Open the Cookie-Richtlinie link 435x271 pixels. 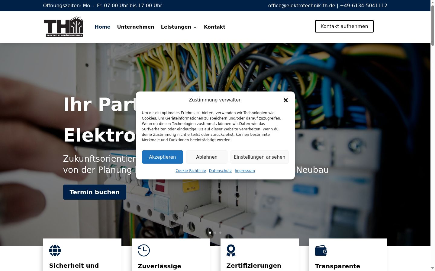point(191,171)
